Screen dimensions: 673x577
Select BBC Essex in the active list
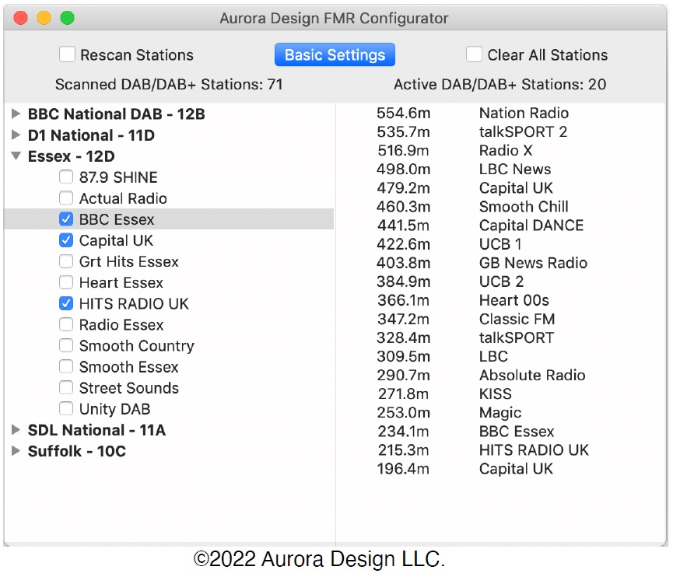click(x=517, y=431)
